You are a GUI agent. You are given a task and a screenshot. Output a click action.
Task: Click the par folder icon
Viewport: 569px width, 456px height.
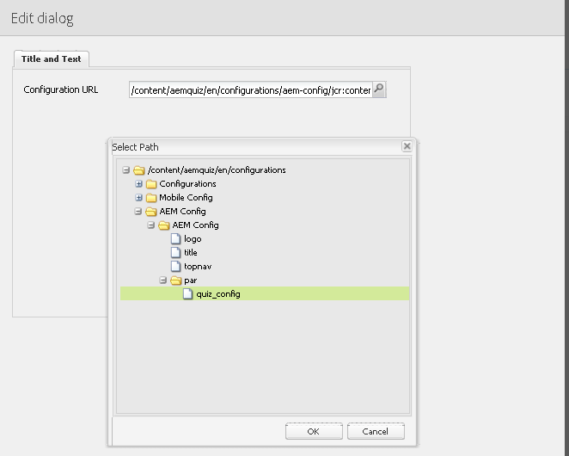click(x=175, y=280)
